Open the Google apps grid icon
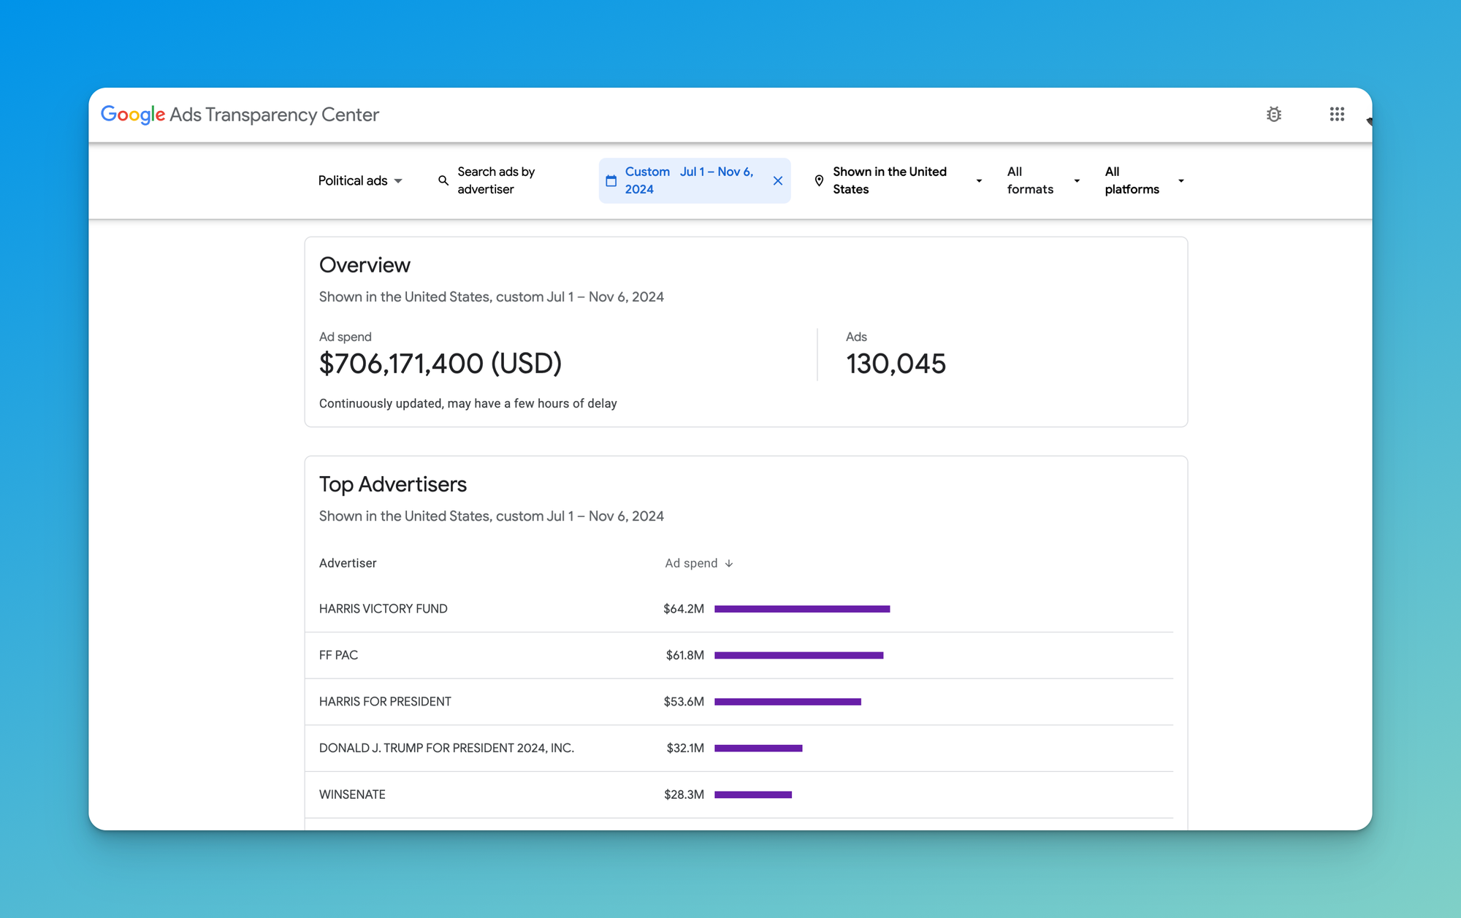The width and height of the screenshot is (1461, 918). tap(1337, 114)
